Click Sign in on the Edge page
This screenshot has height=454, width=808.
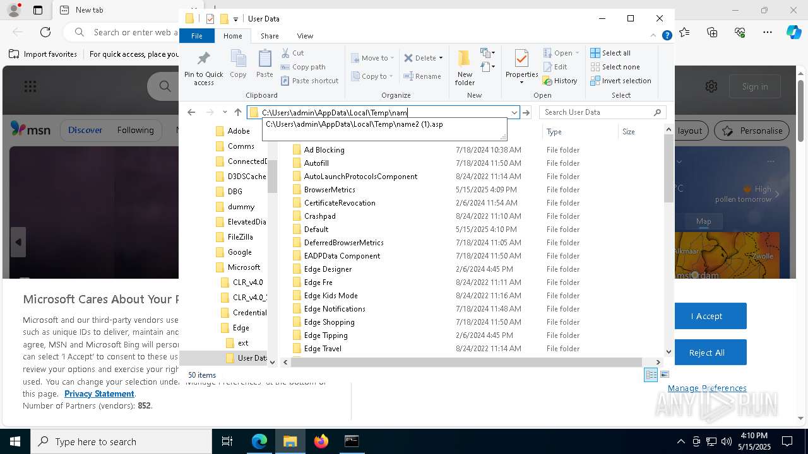coord(755,86)
